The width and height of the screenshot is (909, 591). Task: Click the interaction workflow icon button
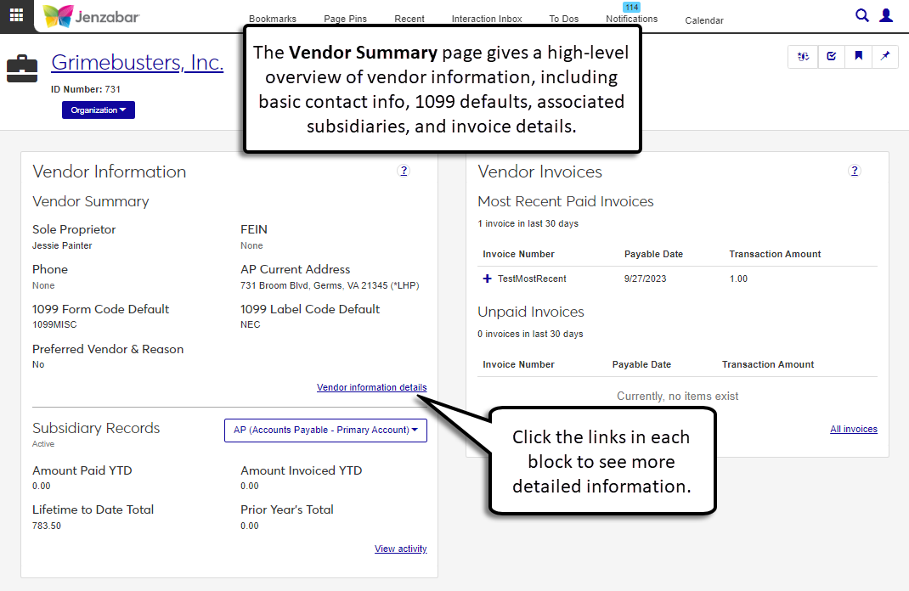point(803,56)
